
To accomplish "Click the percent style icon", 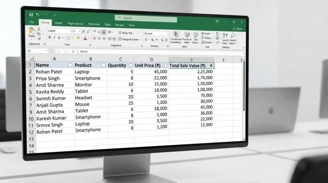I will click(152, 40).
